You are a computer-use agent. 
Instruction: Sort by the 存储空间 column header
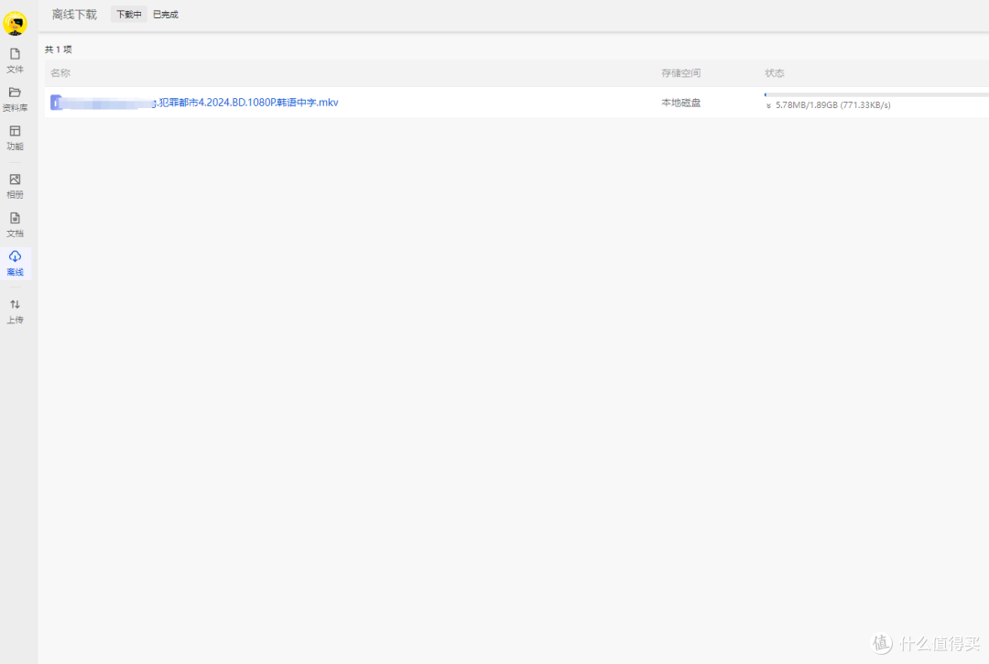point(680,73)
